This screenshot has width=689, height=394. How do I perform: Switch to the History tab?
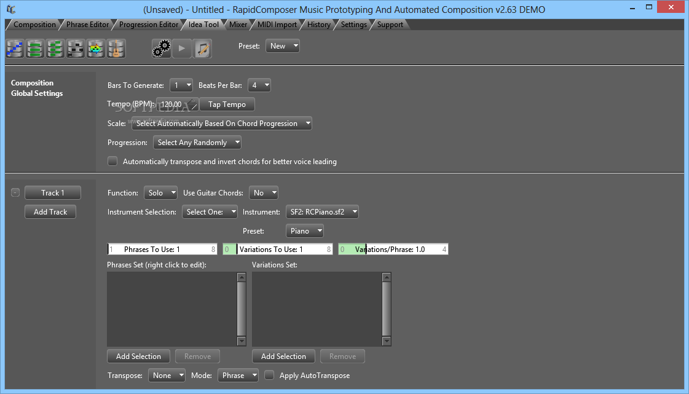[x=318, y=25]
